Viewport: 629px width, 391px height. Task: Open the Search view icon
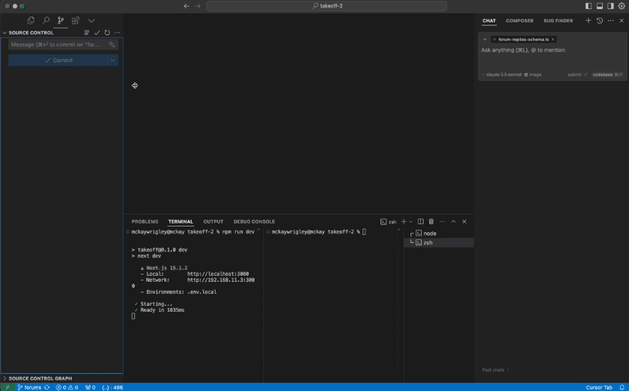coord(46,20)
